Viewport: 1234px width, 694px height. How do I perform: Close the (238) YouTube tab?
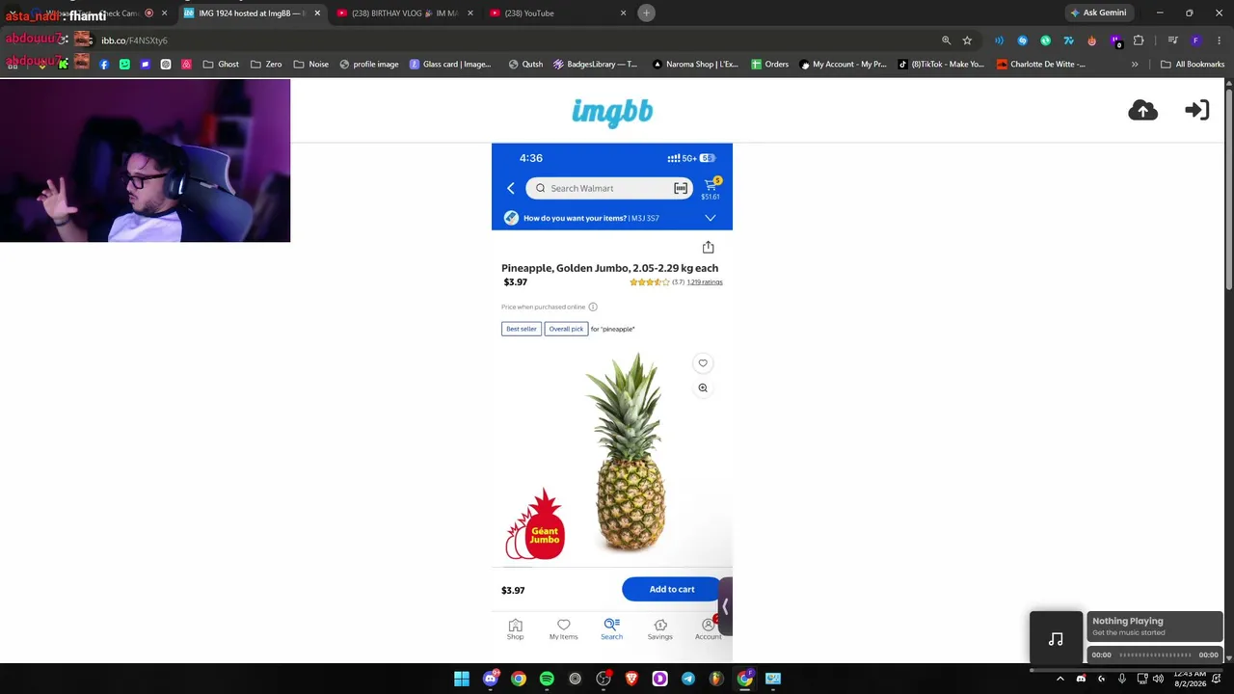tap(623, 13)
